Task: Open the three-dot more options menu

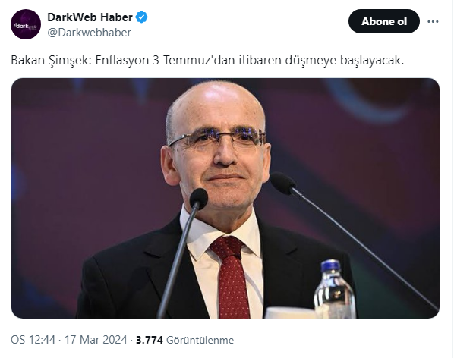Action: (433, 21)
